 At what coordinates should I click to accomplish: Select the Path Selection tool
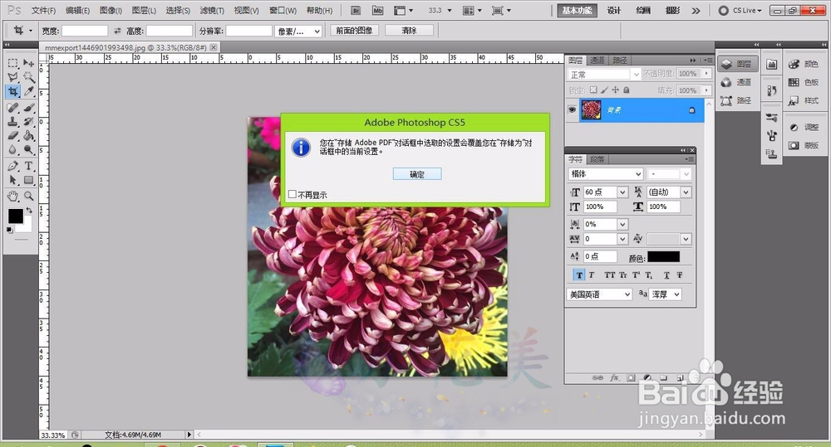[13, 180]
